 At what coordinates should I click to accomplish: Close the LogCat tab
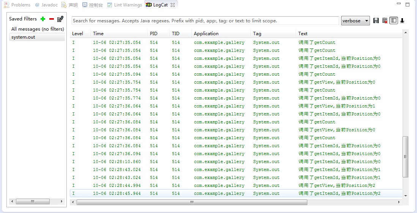[x=173, y=5]
